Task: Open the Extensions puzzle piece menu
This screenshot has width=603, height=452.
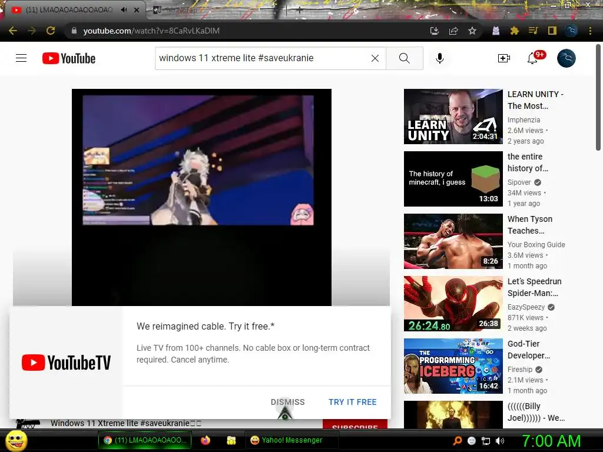Action: pyautogui.click(x=515, y=31)
